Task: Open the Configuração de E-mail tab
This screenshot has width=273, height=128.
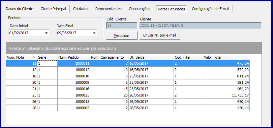Action: click(x=210, y=9)
